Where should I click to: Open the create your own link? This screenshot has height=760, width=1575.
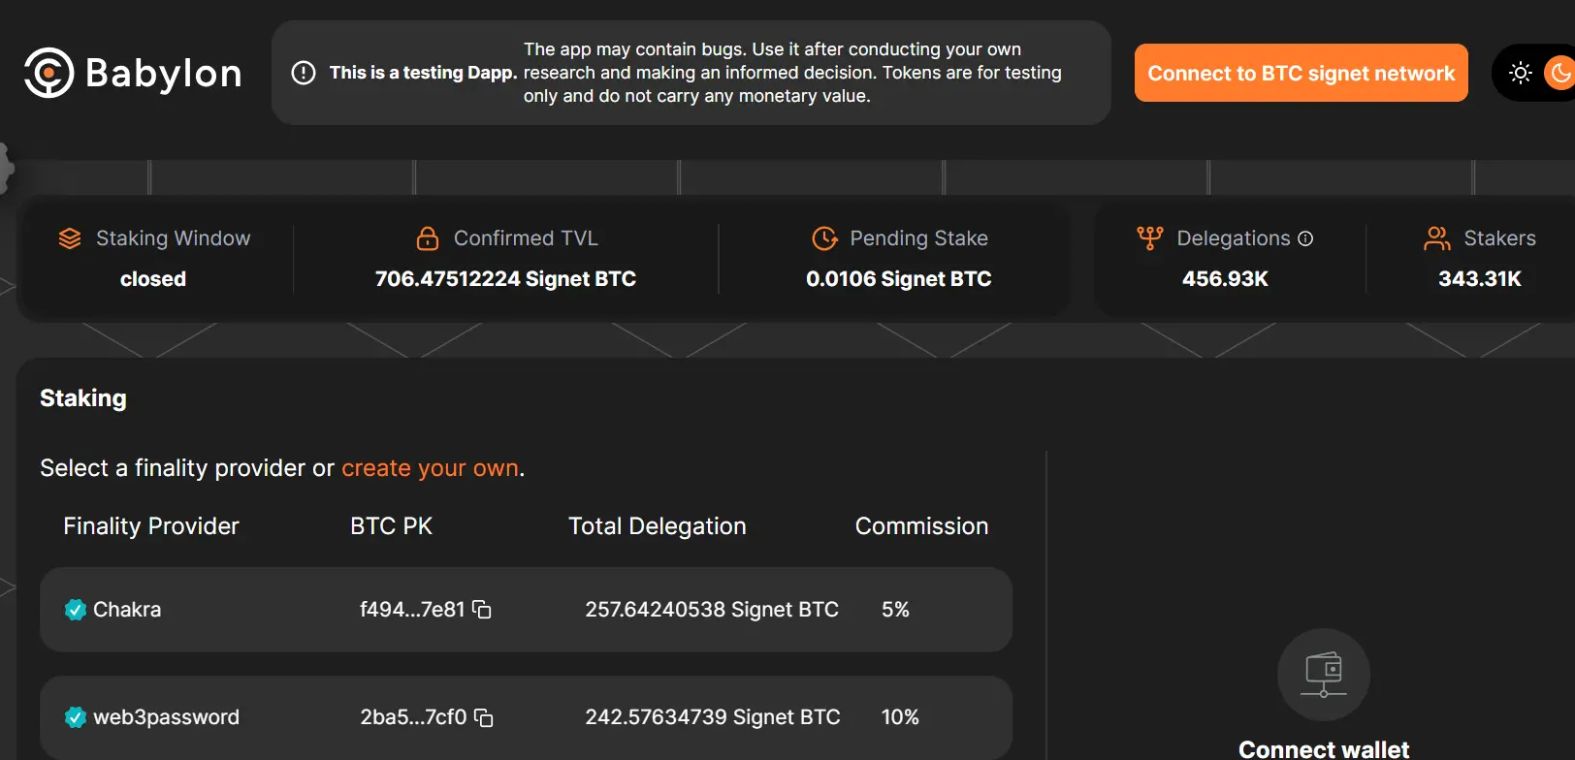tap(430, 468)
